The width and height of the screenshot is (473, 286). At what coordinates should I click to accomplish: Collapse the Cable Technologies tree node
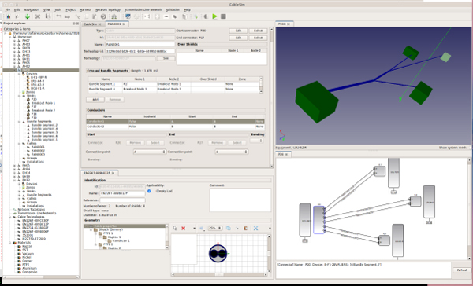tap(9, 217)
